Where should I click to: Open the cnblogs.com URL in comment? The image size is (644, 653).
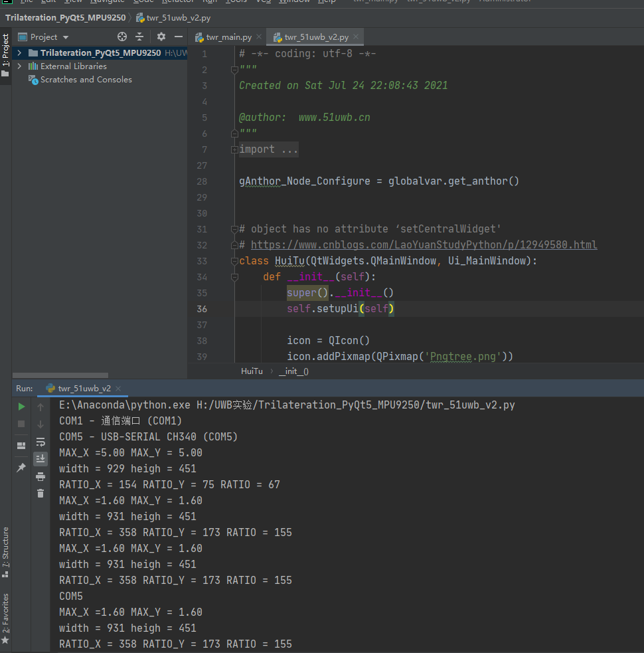coord(424,245)
